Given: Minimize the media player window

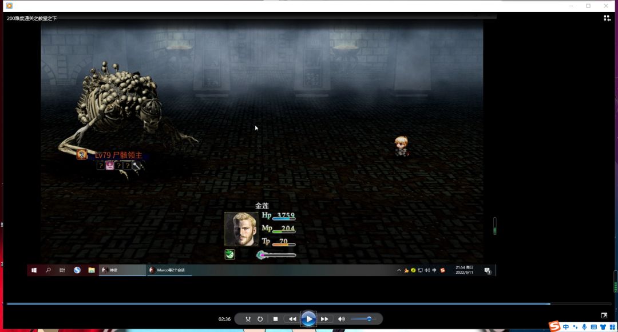Looking at the screenshot, I should pyautogui.click(x=571, y=6).
